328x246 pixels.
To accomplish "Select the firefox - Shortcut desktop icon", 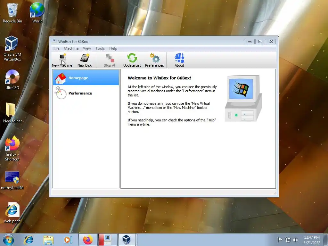I will pos(12,149).
